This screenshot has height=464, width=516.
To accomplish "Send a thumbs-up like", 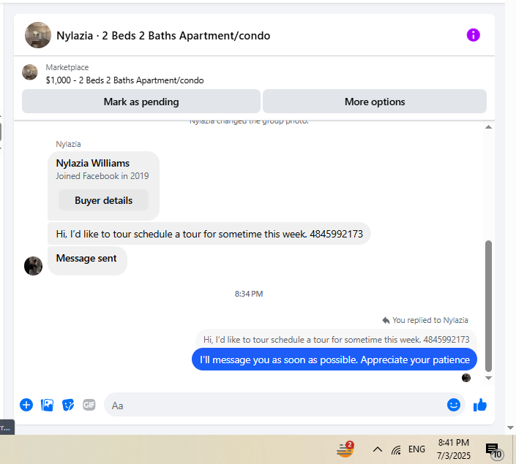I will coord(480,405).
